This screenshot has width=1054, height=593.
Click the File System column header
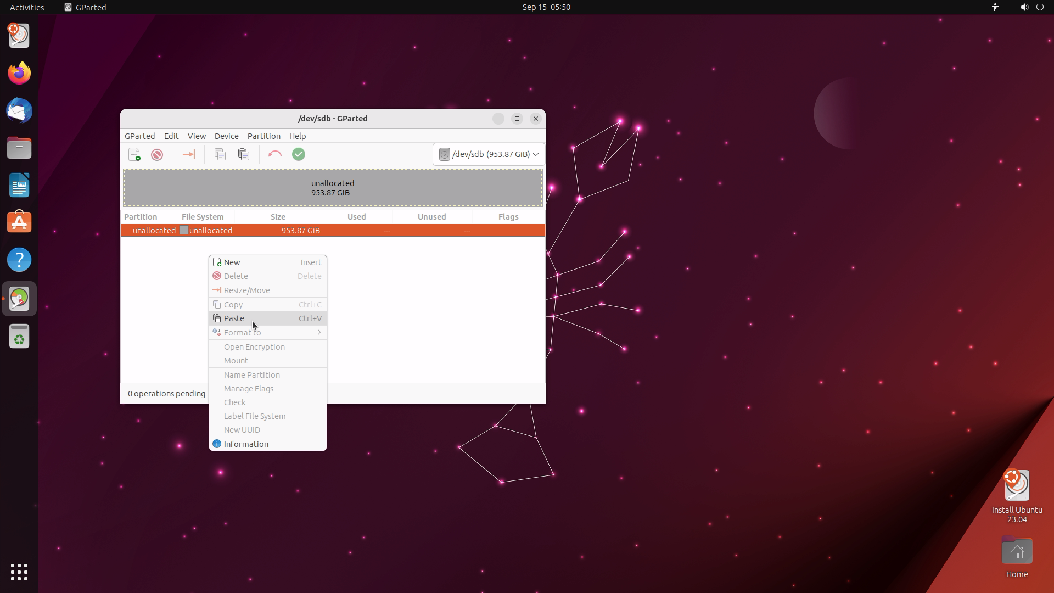[x=206, y=217]
